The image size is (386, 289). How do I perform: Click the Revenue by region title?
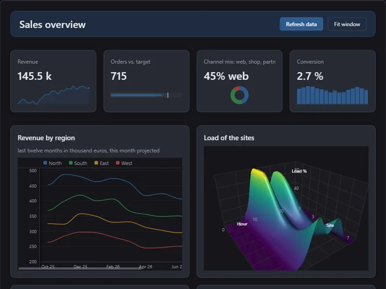46,138
